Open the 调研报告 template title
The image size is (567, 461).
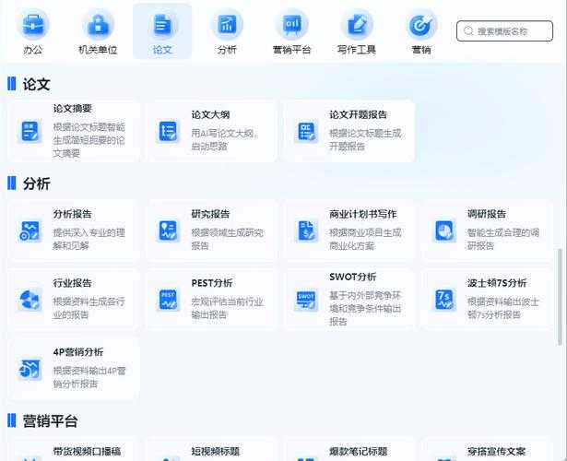click(487, 214)
